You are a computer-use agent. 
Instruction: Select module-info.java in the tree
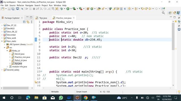click(20, 66)
